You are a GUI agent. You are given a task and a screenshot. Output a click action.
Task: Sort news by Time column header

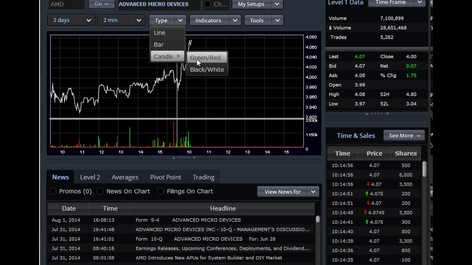(x=110, y=208)
